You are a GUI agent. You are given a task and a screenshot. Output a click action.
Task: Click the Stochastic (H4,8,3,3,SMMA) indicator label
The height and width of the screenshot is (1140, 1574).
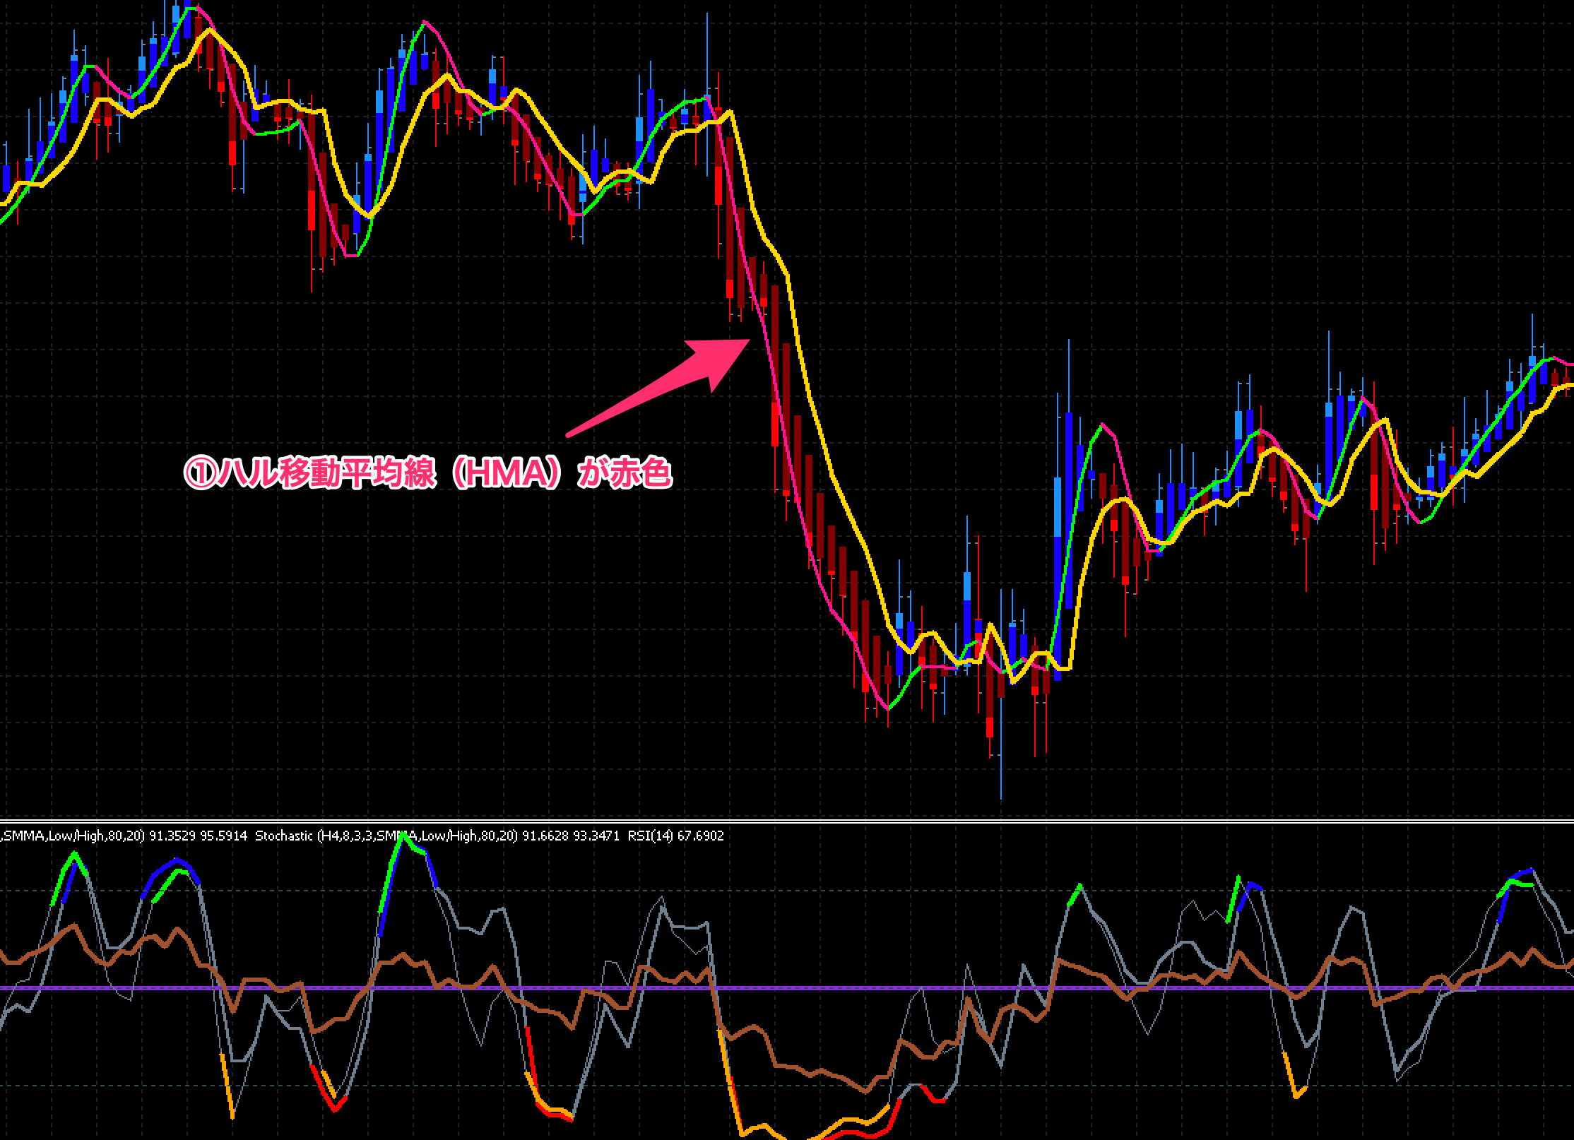386,836
